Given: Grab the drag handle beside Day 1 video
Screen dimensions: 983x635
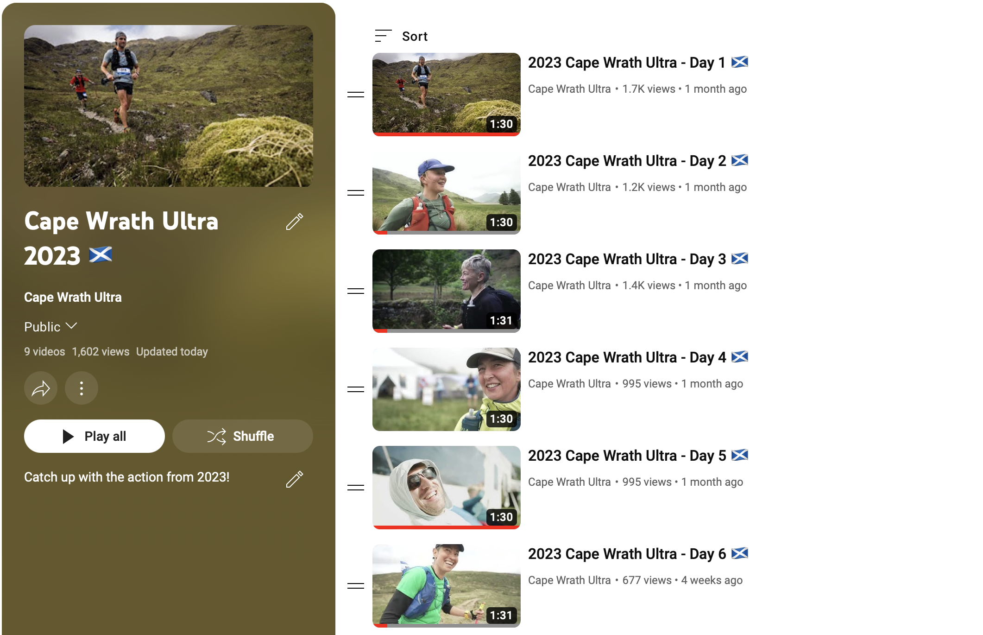Looking at the screenshot, I should point(356,95).
